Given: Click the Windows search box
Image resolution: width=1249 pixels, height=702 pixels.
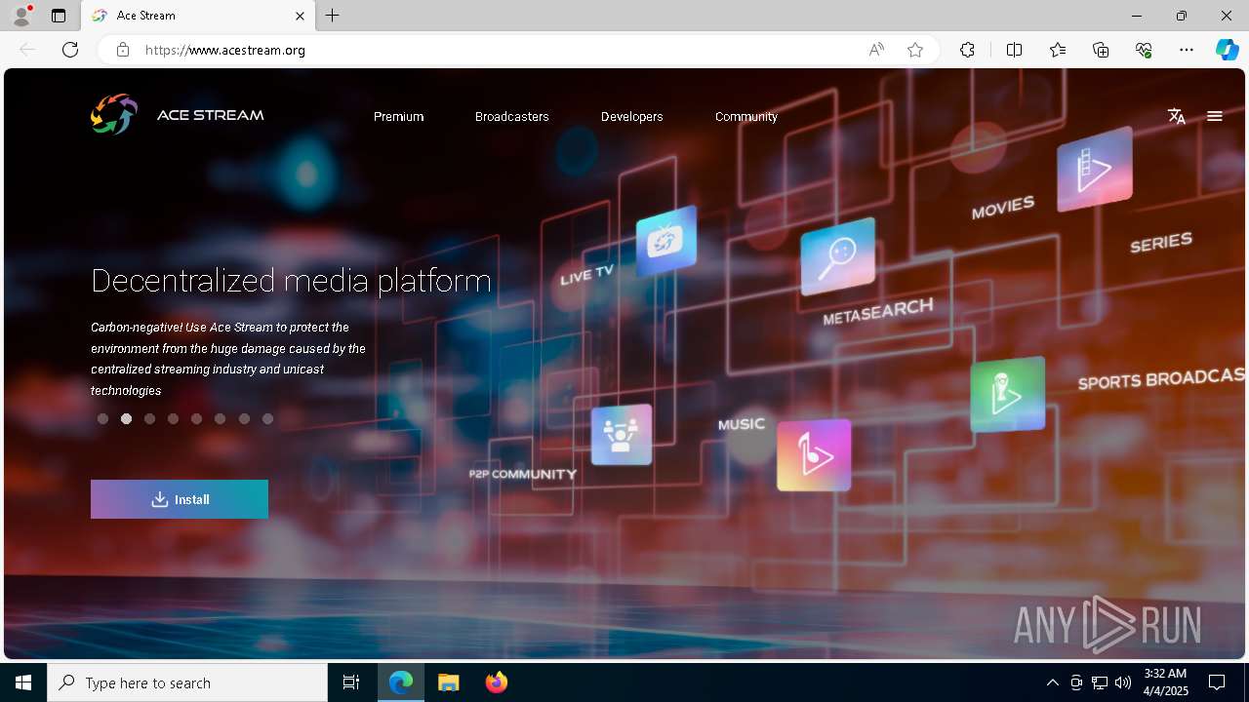Looking at the screenshot, I should click(x=187, y=682).
